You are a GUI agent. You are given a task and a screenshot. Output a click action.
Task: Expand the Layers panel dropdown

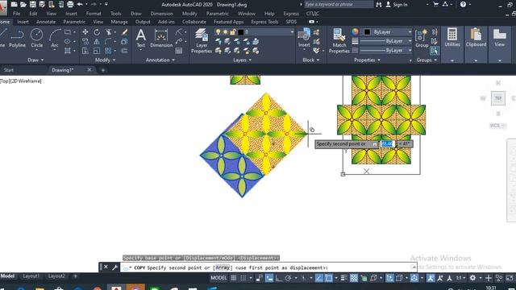point(242,60)
